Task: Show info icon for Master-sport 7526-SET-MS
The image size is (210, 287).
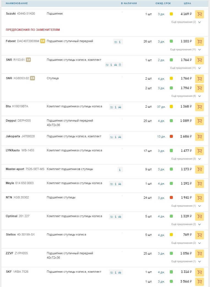Action: (x=120, y=170)
